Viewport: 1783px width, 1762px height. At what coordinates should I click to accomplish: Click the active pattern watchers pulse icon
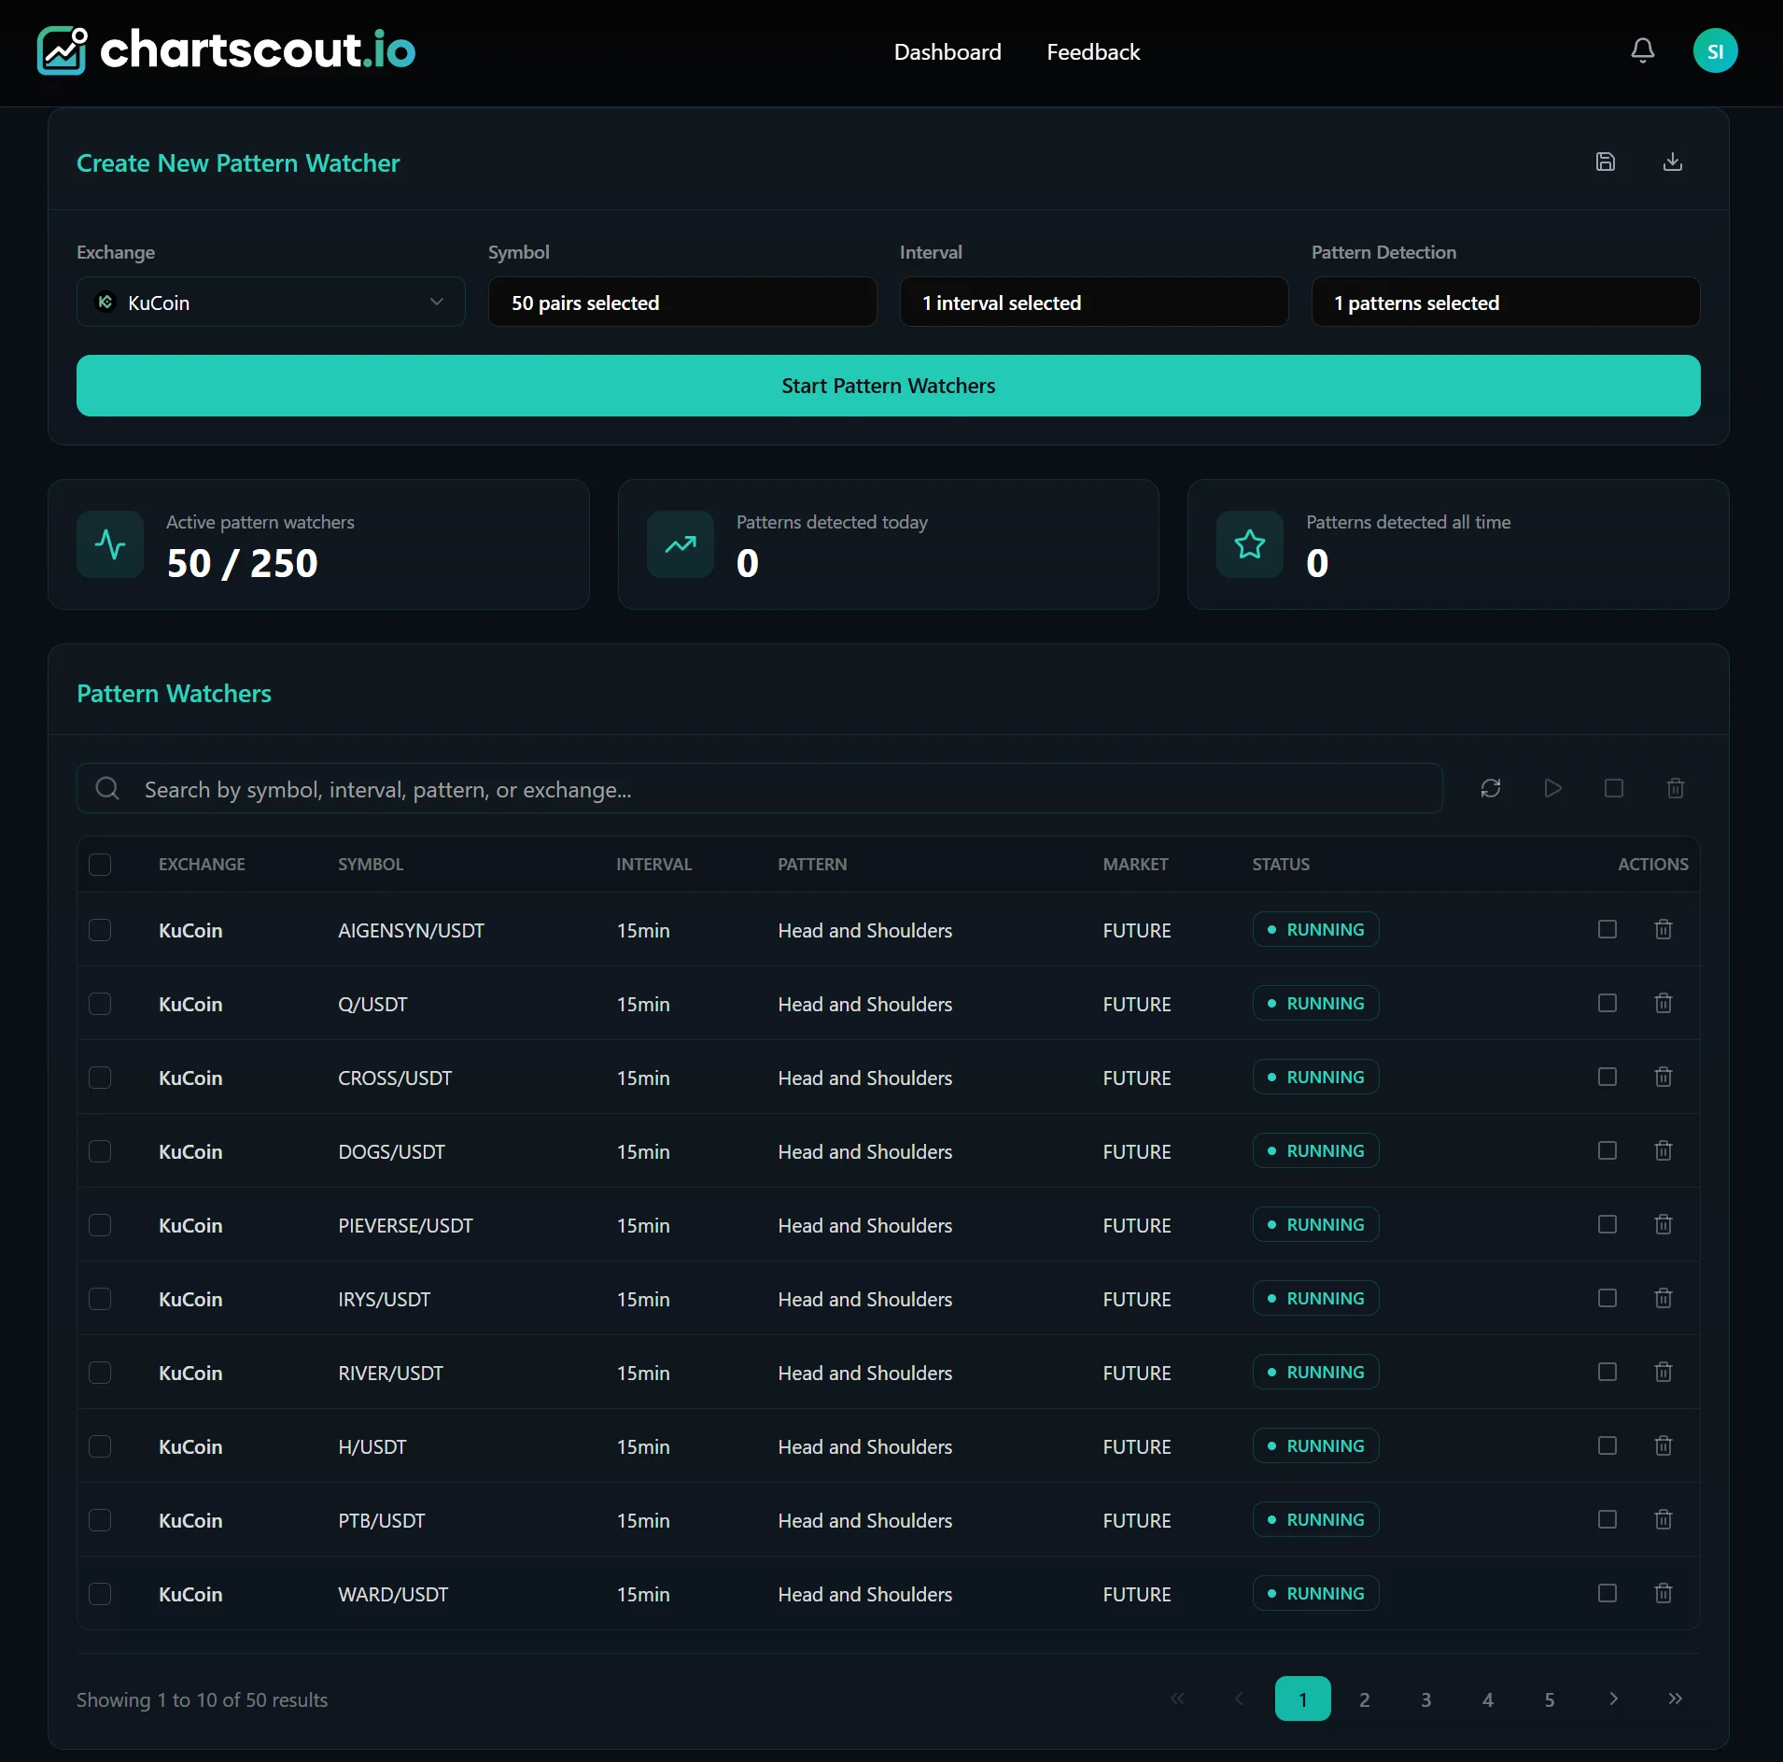click(x=110, y=544)
